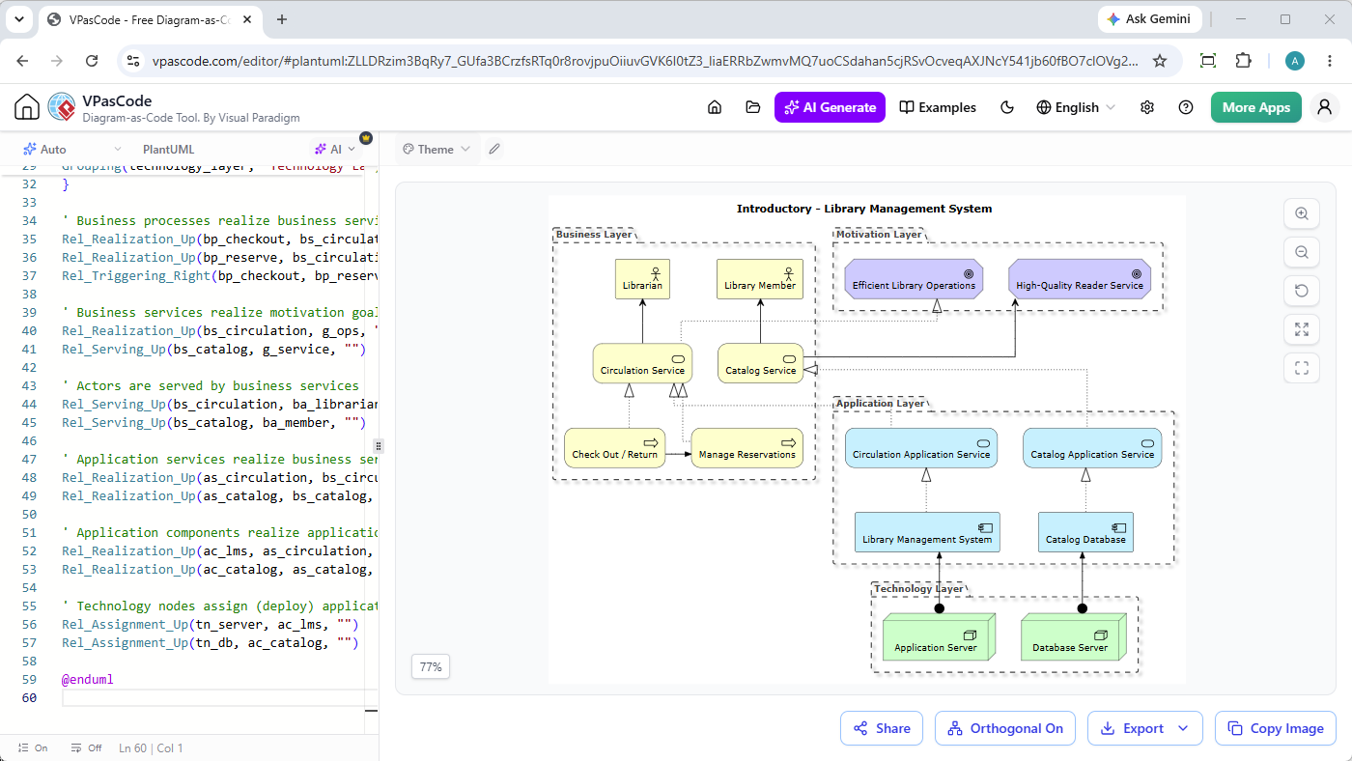This screenshot has height=761, width=1352.
Task: Go back to previous page
Action: coord(23,61)
